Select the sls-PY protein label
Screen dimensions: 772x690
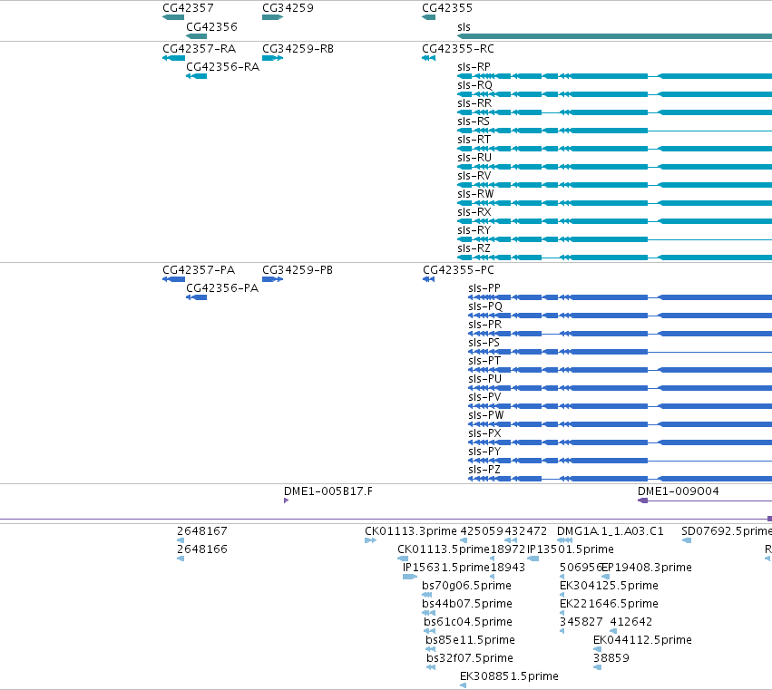tap(484, 452)
